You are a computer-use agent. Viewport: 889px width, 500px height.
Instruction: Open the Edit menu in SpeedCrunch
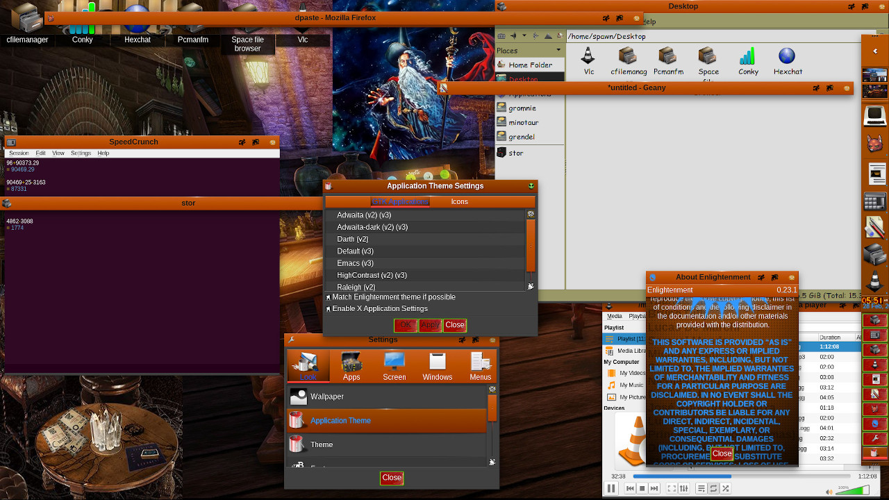(40, 153)
